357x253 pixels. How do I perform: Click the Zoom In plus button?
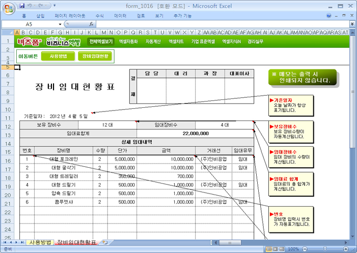coord(346,249)
